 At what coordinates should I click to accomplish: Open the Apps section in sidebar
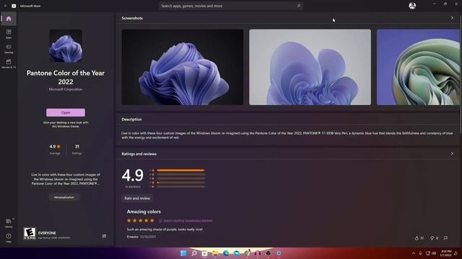[9, 34]
